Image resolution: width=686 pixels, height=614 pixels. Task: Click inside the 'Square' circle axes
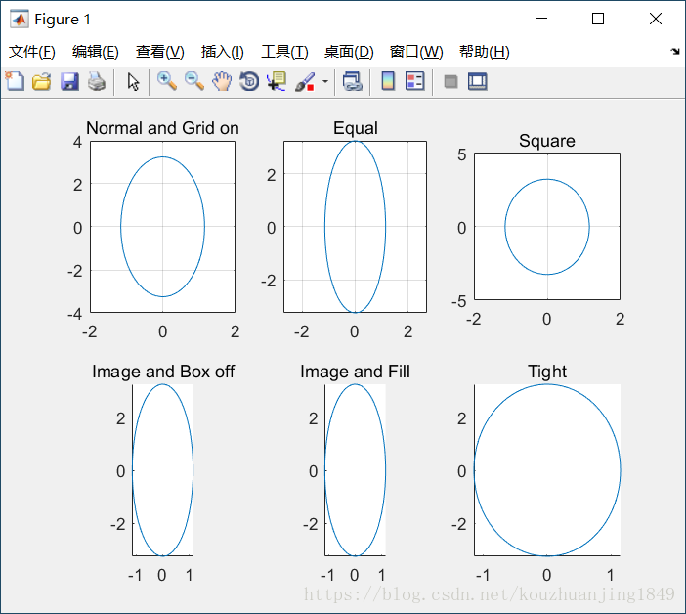(x=547, y=226)
